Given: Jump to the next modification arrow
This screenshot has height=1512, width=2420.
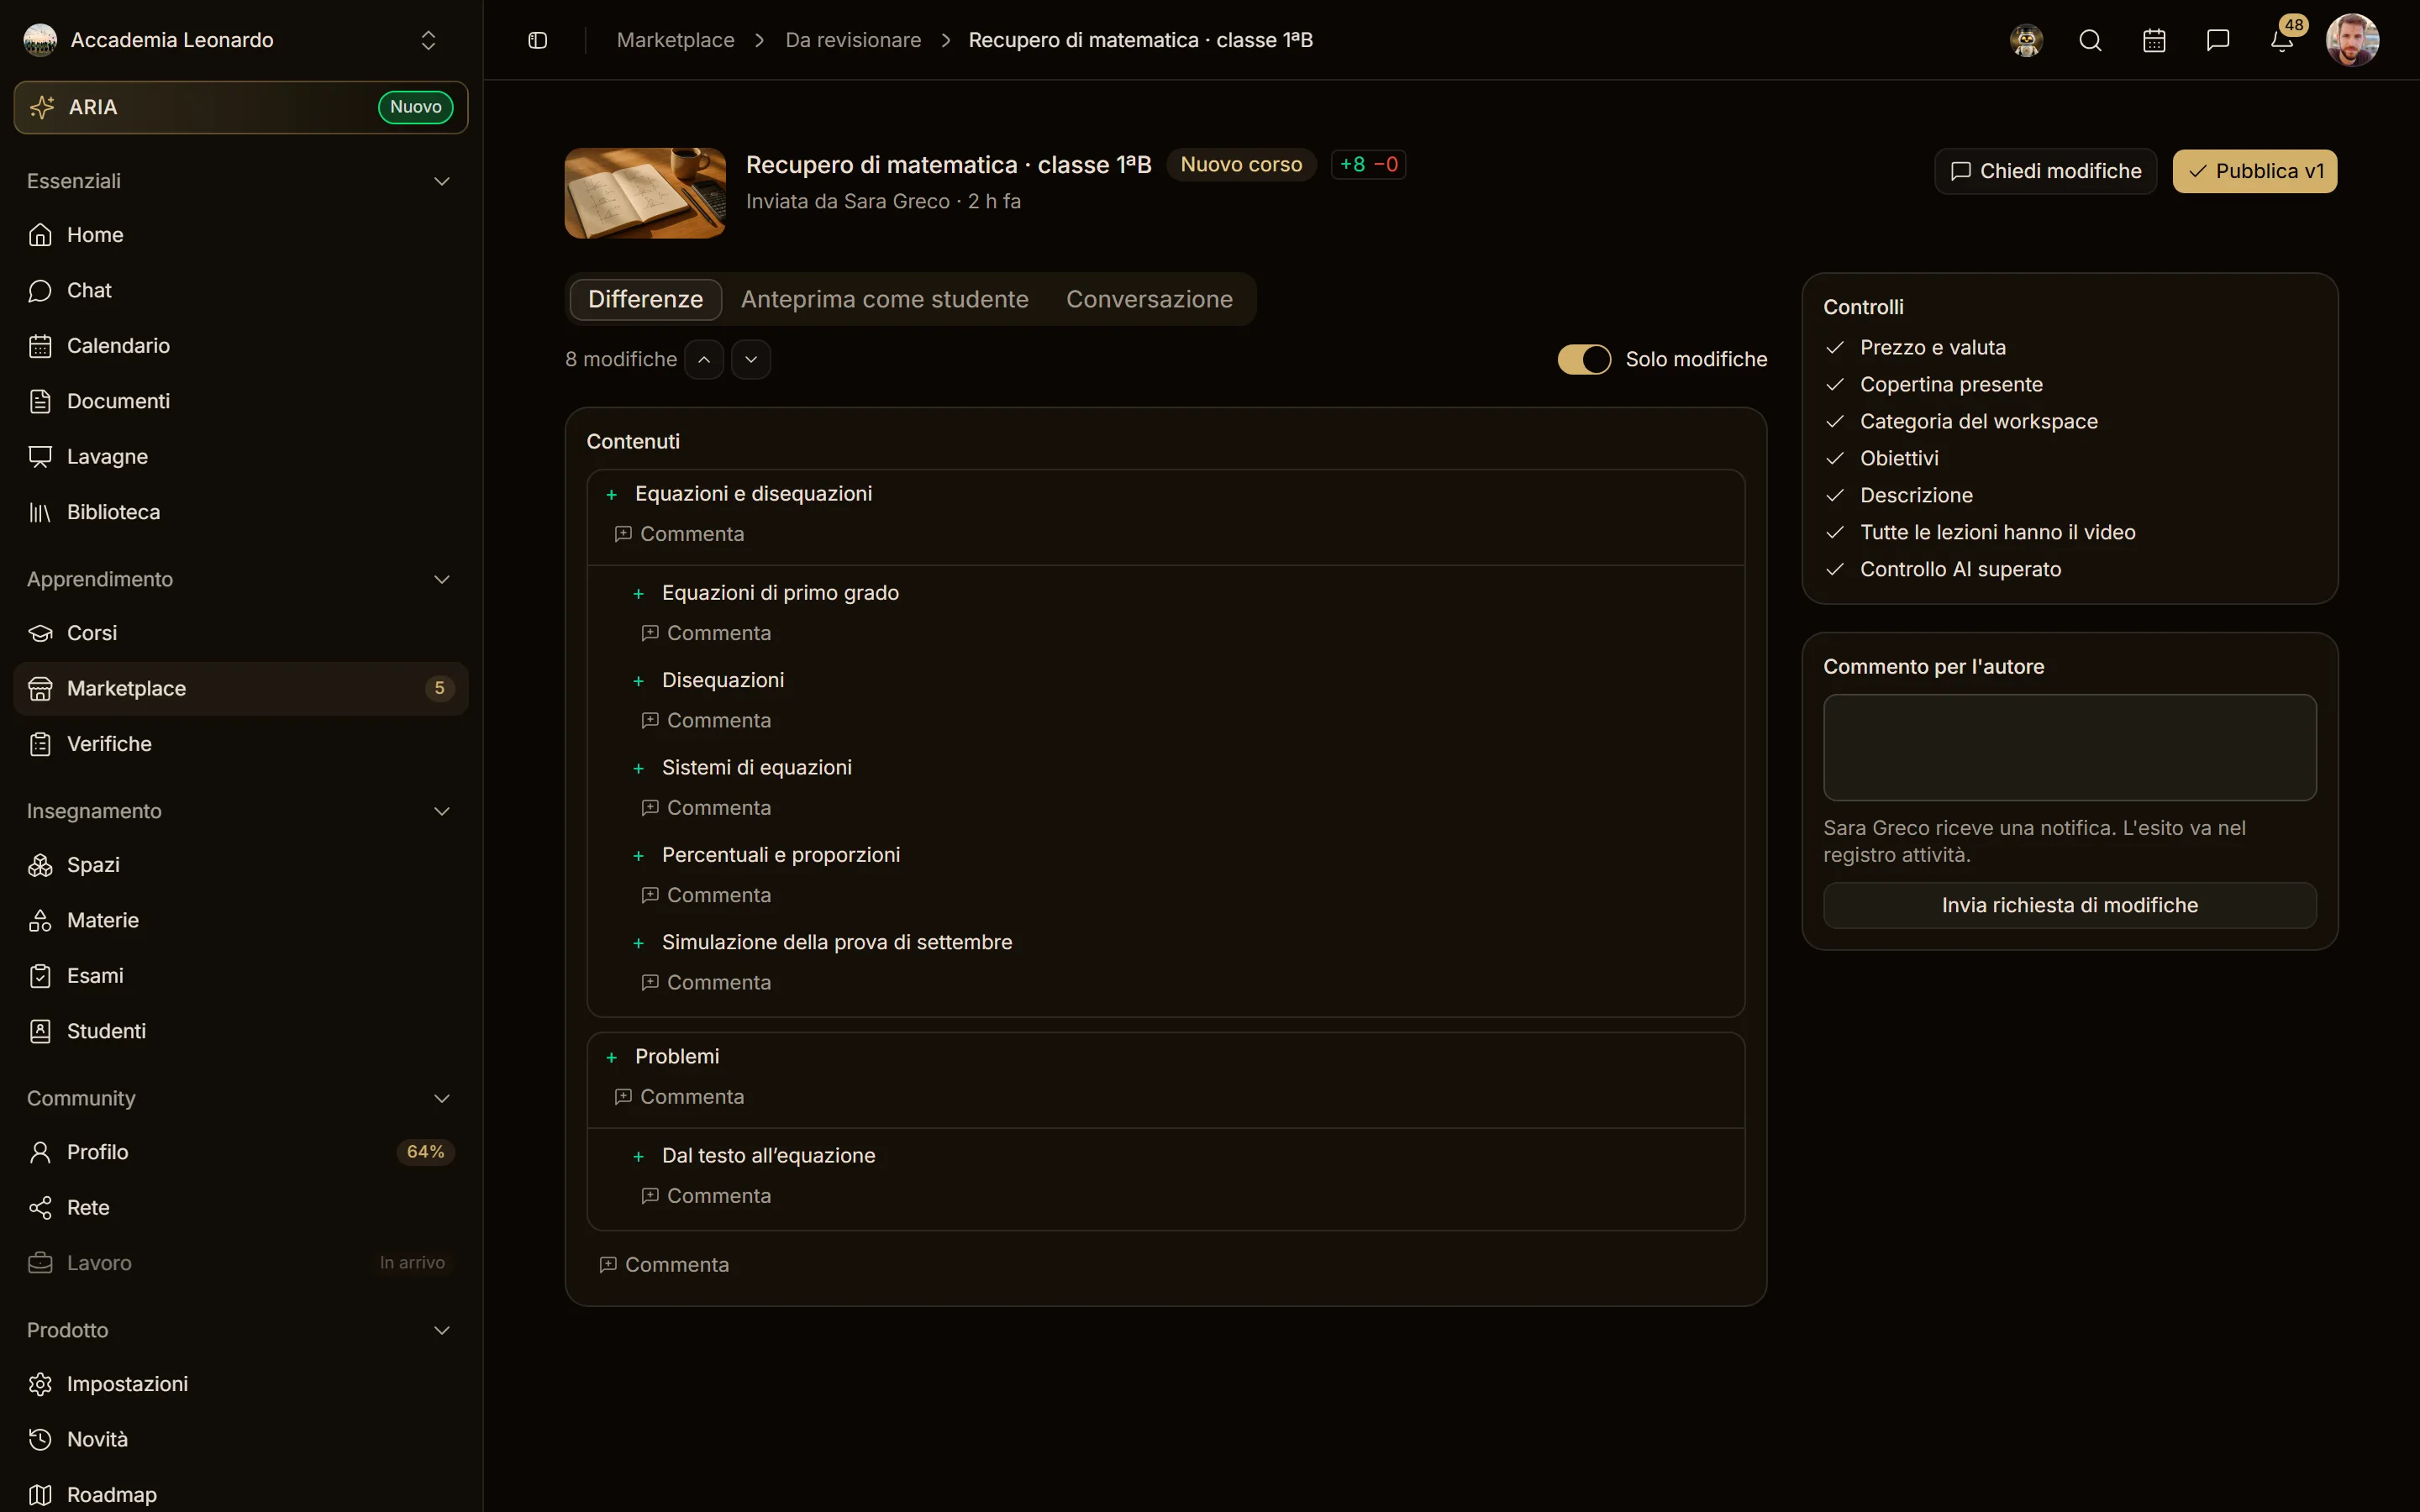Looking at the screenshot, I should 751,359.
